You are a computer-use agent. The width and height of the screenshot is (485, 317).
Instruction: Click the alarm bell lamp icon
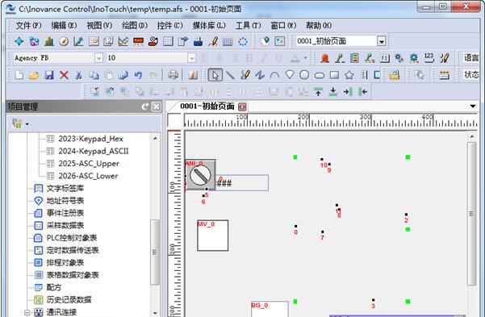[x=324, y=58]
